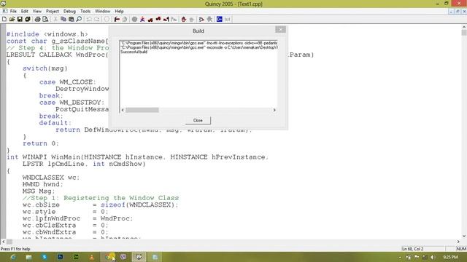This screenshot has height=262, width=467.
Task: Open File Explorer from the taskbar
Action: (x=28, y=257)
